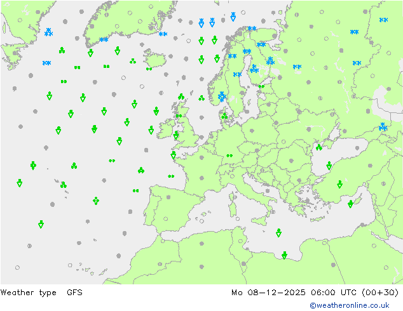The image size is (403, 311).
Task: Select the drizzle symbol over southern Germany
Action: [x=229, y=155]
